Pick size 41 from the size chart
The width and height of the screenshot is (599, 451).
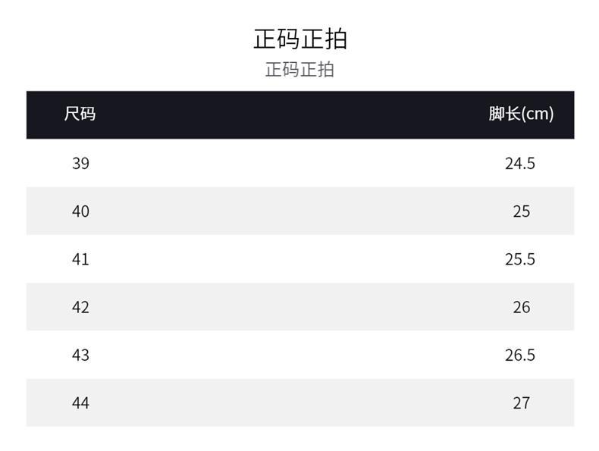pos(80,259)
